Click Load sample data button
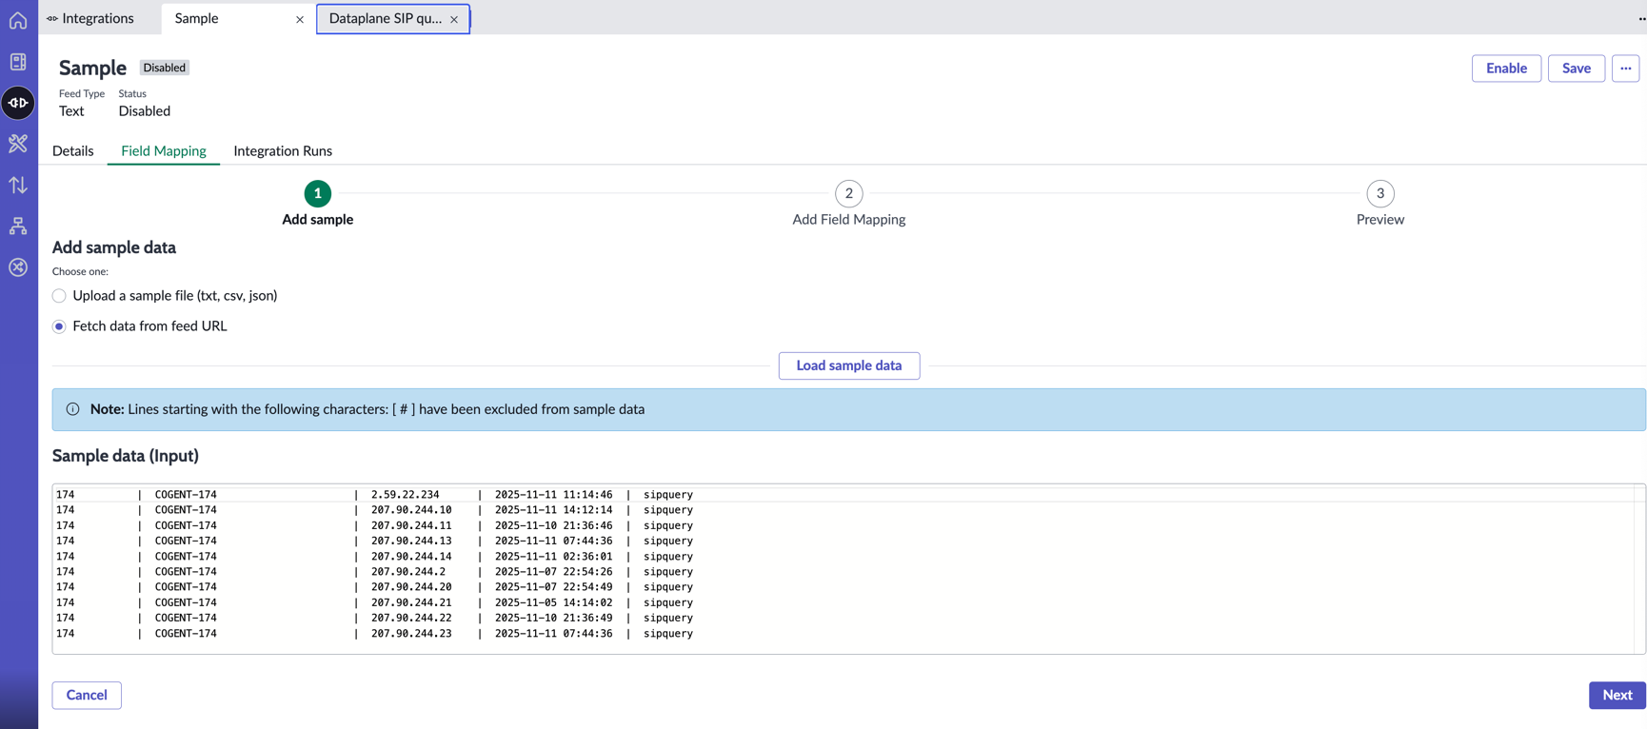Screen dimensions: 1647x729 tap(849, 365)
